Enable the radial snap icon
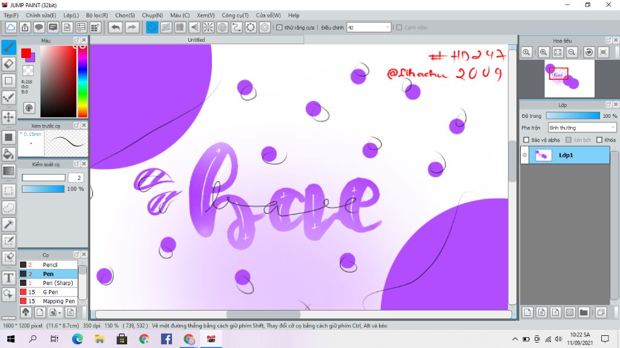The height and width of the screenshot is (348, 620). (208, 27)
